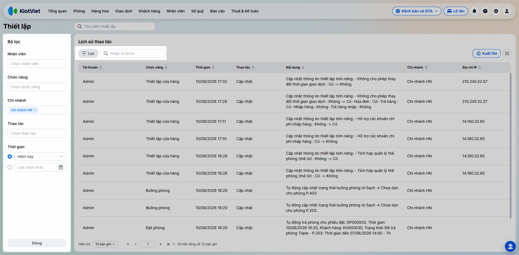This screenshot has width=519, height=255.
Task: Remove the Chi nhánh HN filter tag
Action: coord(35,110)
